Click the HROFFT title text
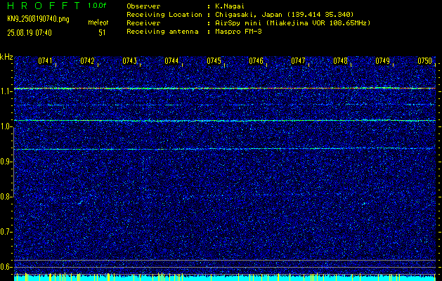 (x=44, y=6)
